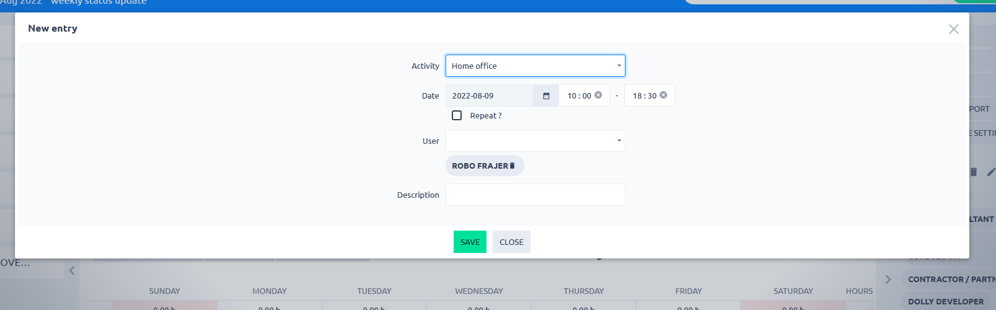The image size is (996, 310).
Task: Select the DOLLY DEVELOPER user
Action: point(946,302)
